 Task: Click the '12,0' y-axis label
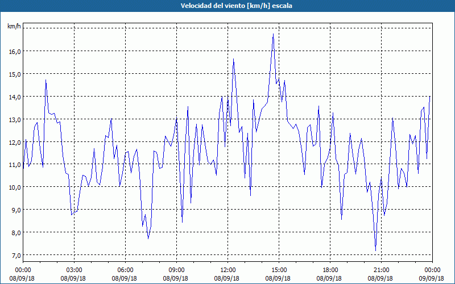tap(15, 143)
